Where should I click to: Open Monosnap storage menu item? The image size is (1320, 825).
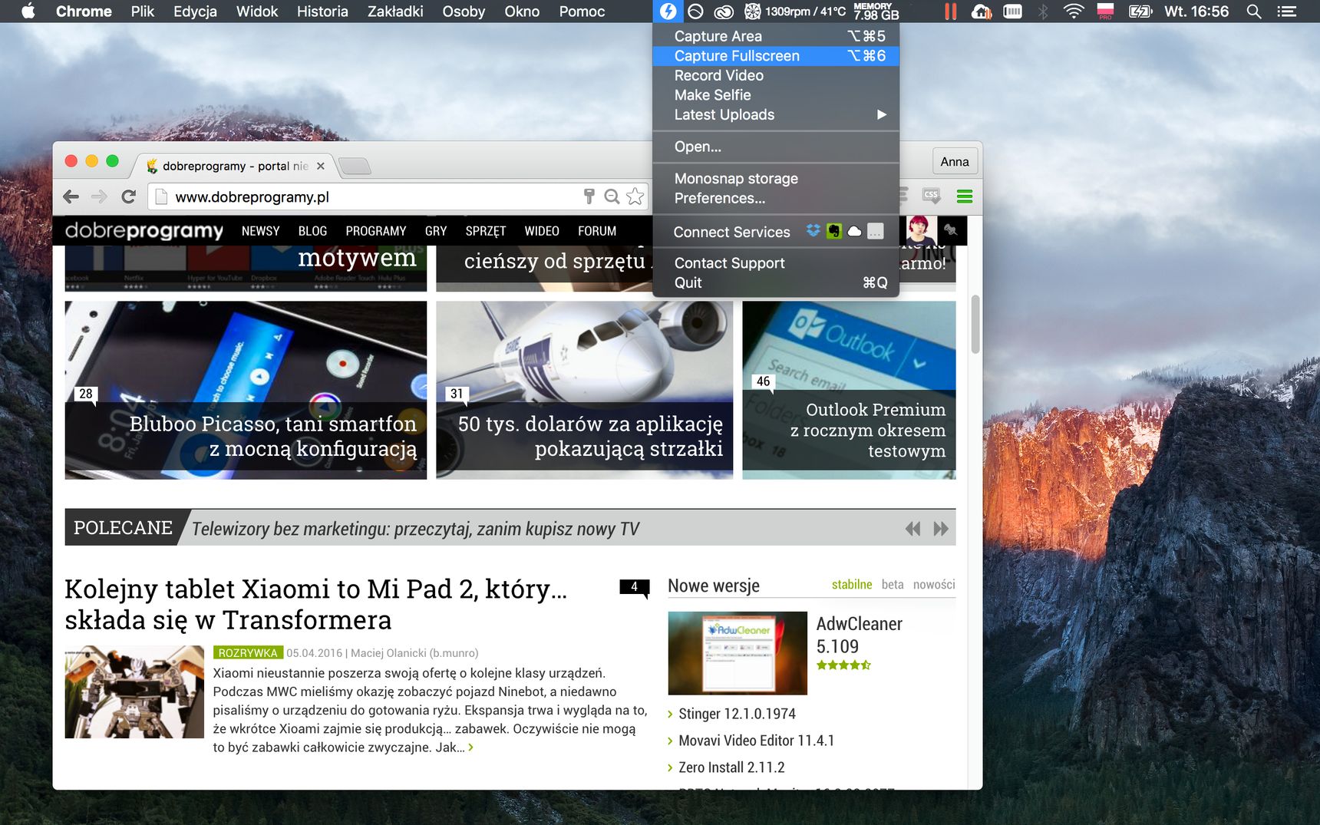(776, 178)
